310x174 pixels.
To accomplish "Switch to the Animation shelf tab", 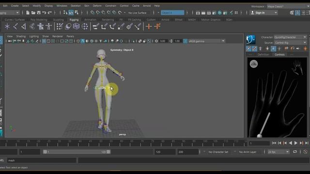I will pyautogui.click(x=90, y=20).
